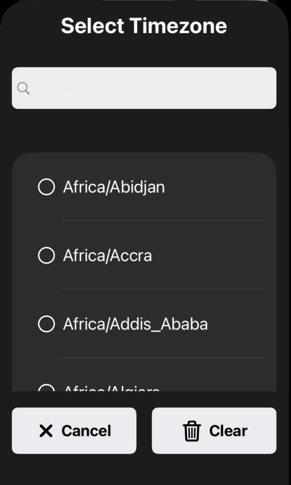The width and height of the screenshot is (291, 485).
Task: Click the word Cancel text
Action: point(86,431)
